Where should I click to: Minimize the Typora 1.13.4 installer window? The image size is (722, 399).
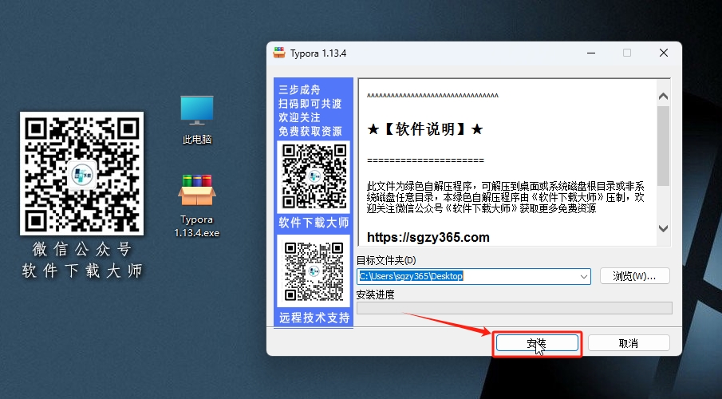591,53
